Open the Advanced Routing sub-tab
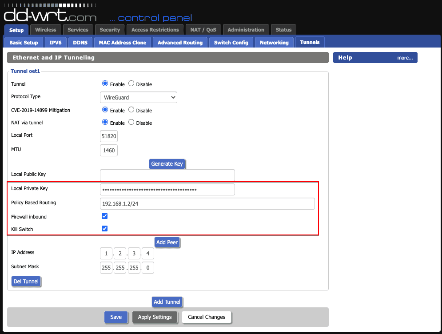 180,43
